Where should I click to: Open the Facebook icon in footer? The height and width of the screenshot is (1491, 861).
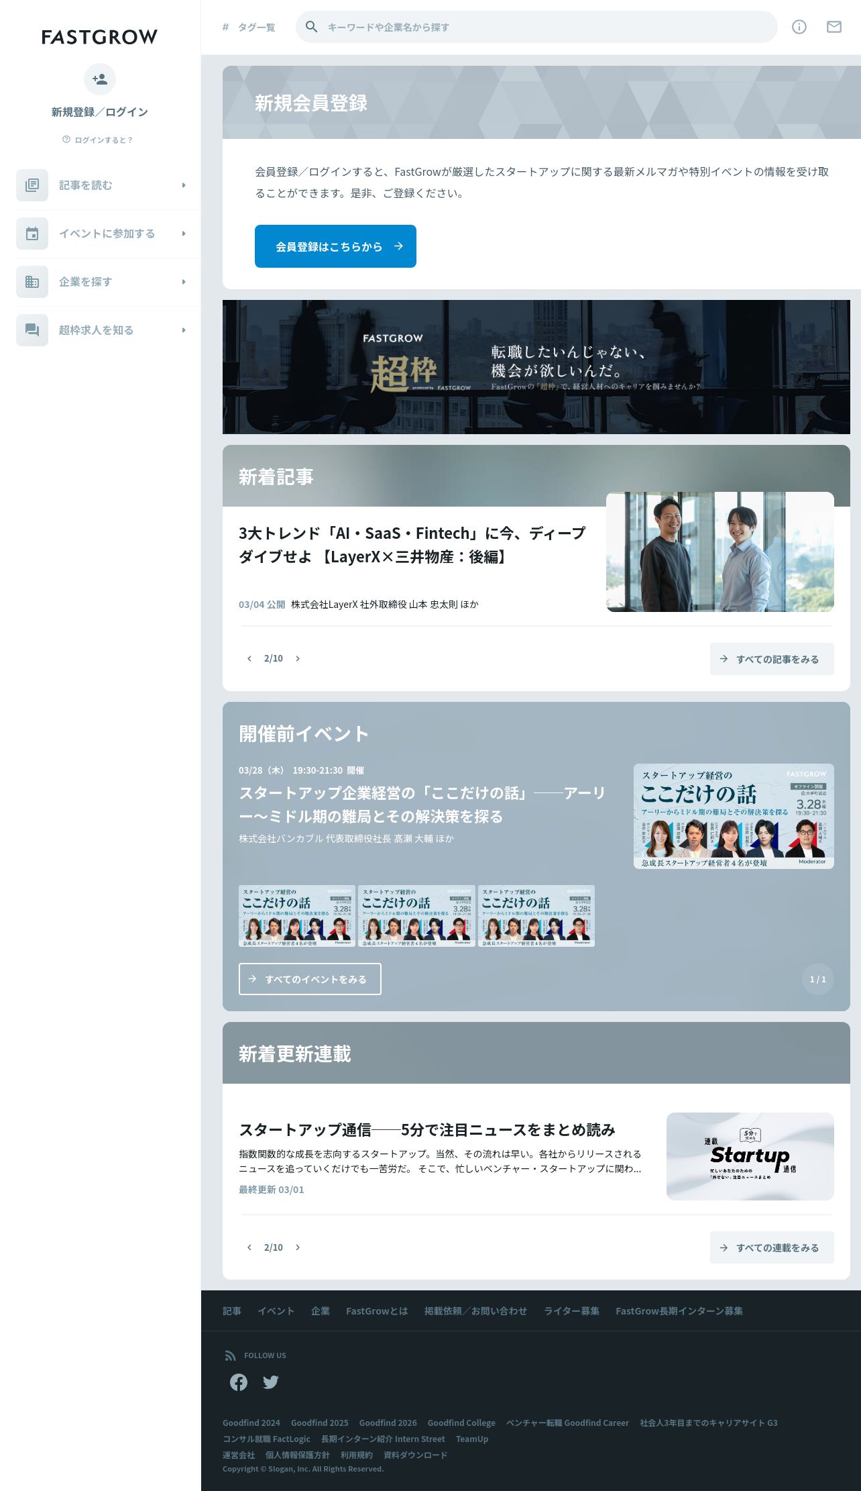[239, 1382]
